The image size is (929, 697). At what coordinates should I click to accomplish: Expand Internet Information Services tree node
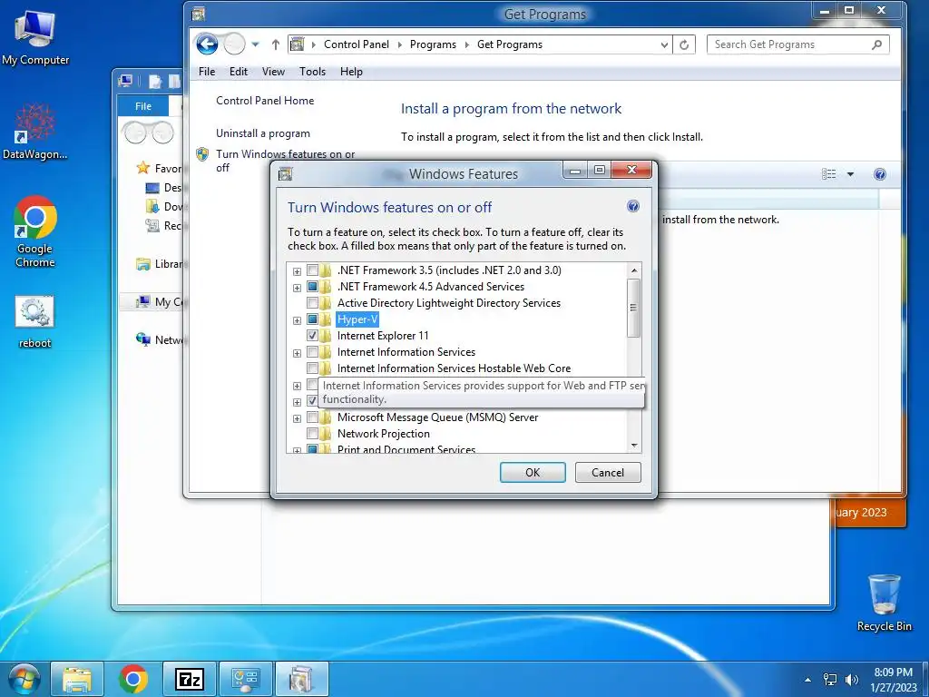click(297, 353)
